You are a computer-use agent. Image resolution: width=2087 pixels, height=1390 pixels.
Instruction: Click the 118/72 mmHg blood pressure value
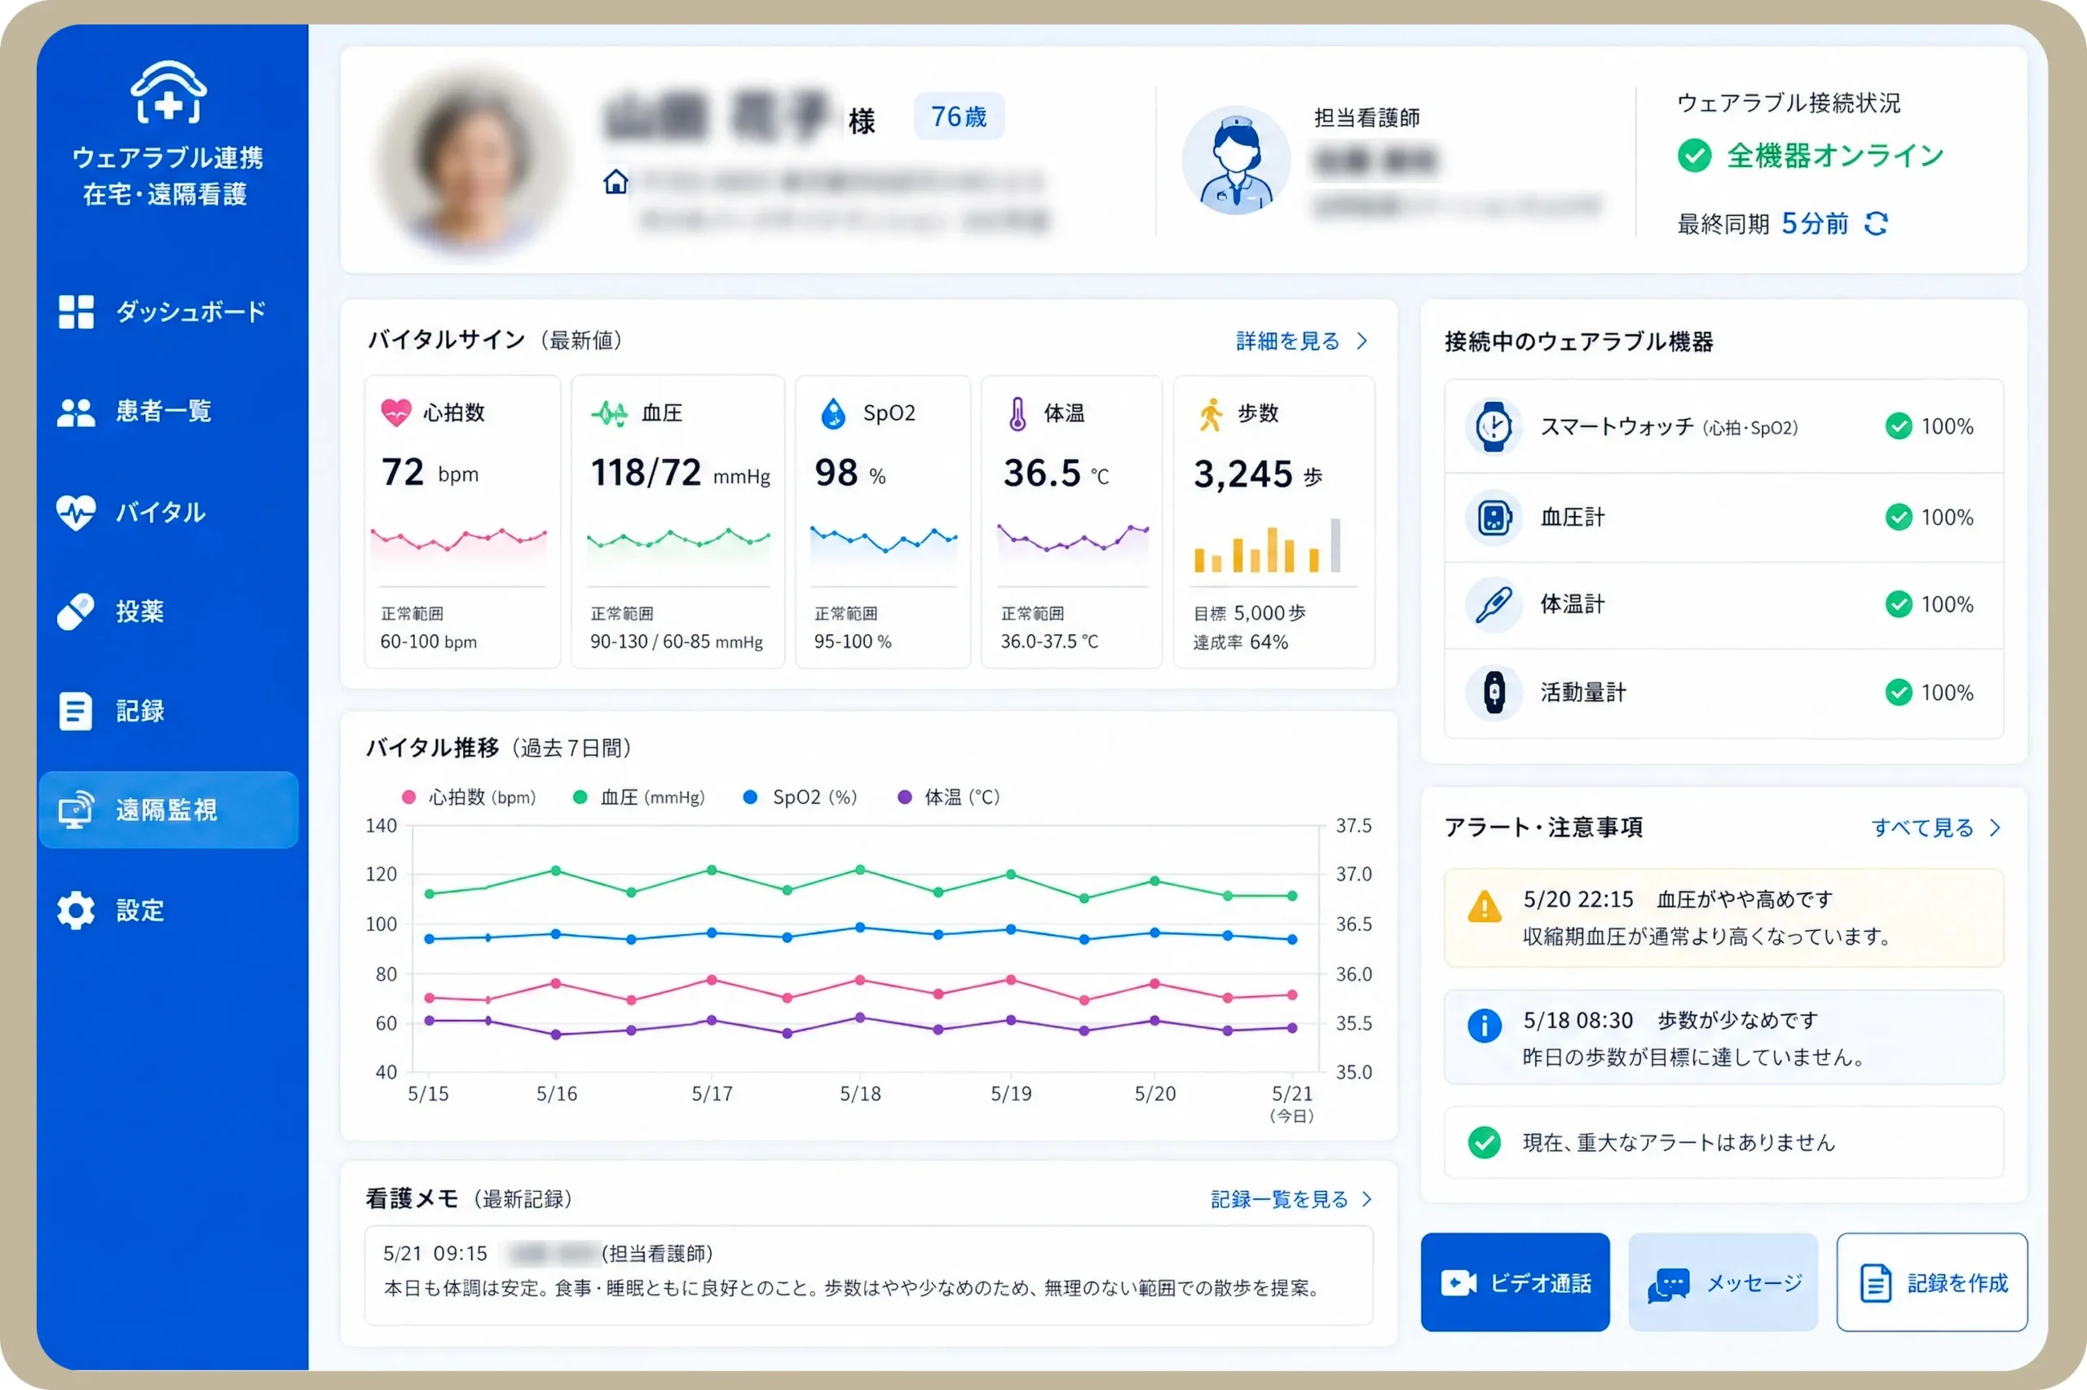pos(680,474)
